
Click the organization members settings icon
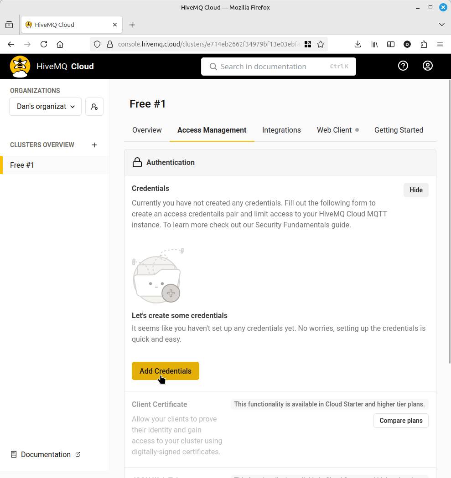pos(94,107)
